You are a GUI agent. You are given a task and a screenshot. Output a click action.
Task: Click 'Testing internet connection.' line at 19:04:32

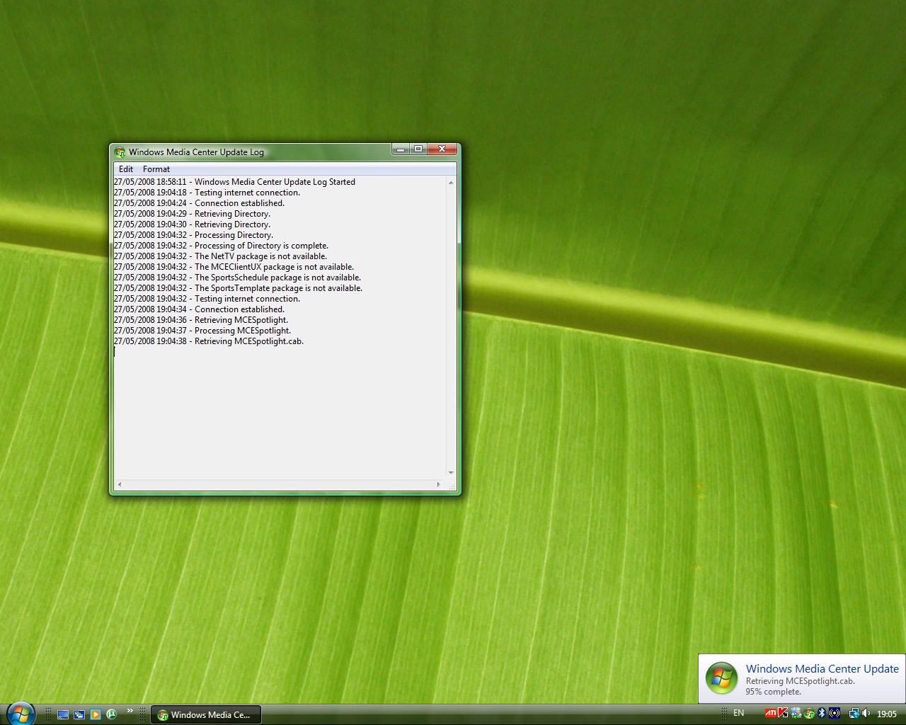[x=207, y=299]
